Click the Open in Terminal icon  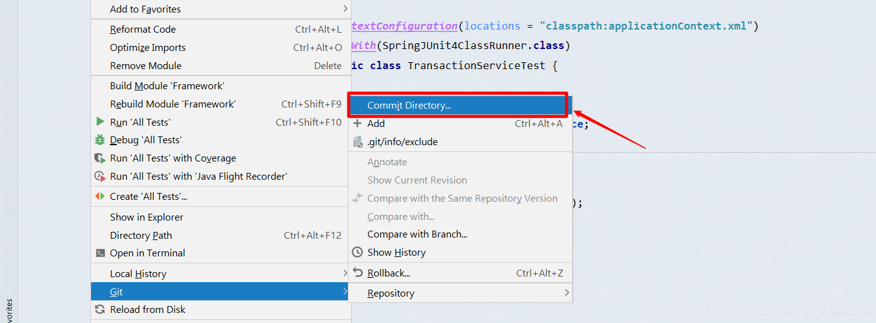click(100, 253)
